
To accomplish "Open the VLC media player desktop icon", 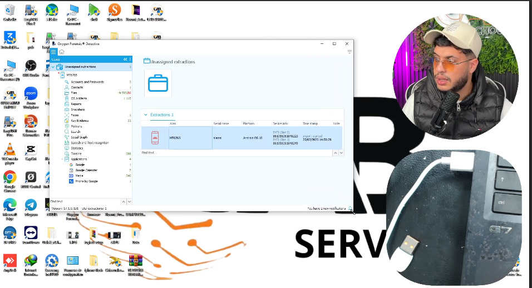I will (10, 153).
